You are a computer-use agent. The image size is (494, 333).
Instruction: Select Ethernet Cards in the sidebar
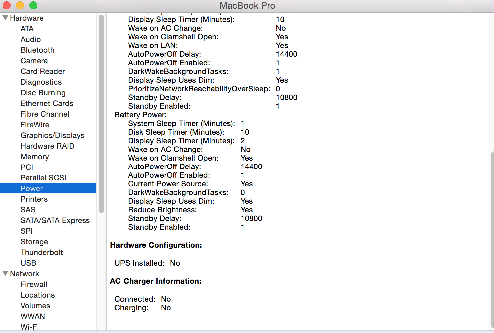click(x=47, y=103)
